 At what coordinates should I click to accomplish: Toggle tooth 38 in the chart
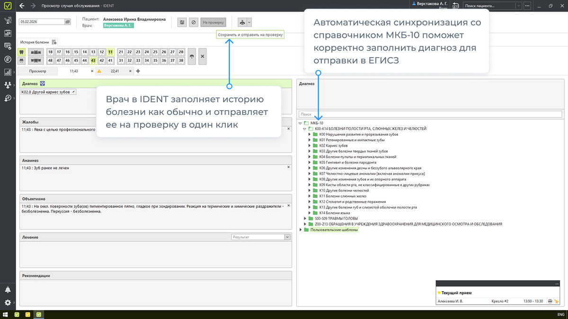(x=181, y=60)
